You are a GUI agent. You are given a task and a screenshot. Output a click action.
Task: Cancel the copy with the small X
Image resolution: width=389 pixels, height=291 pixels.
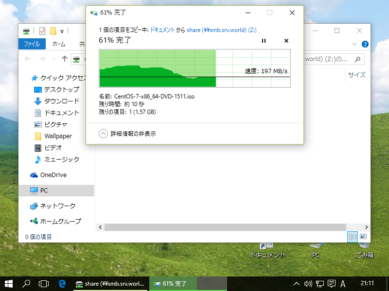pyautogui.click(x=286, y=41)
